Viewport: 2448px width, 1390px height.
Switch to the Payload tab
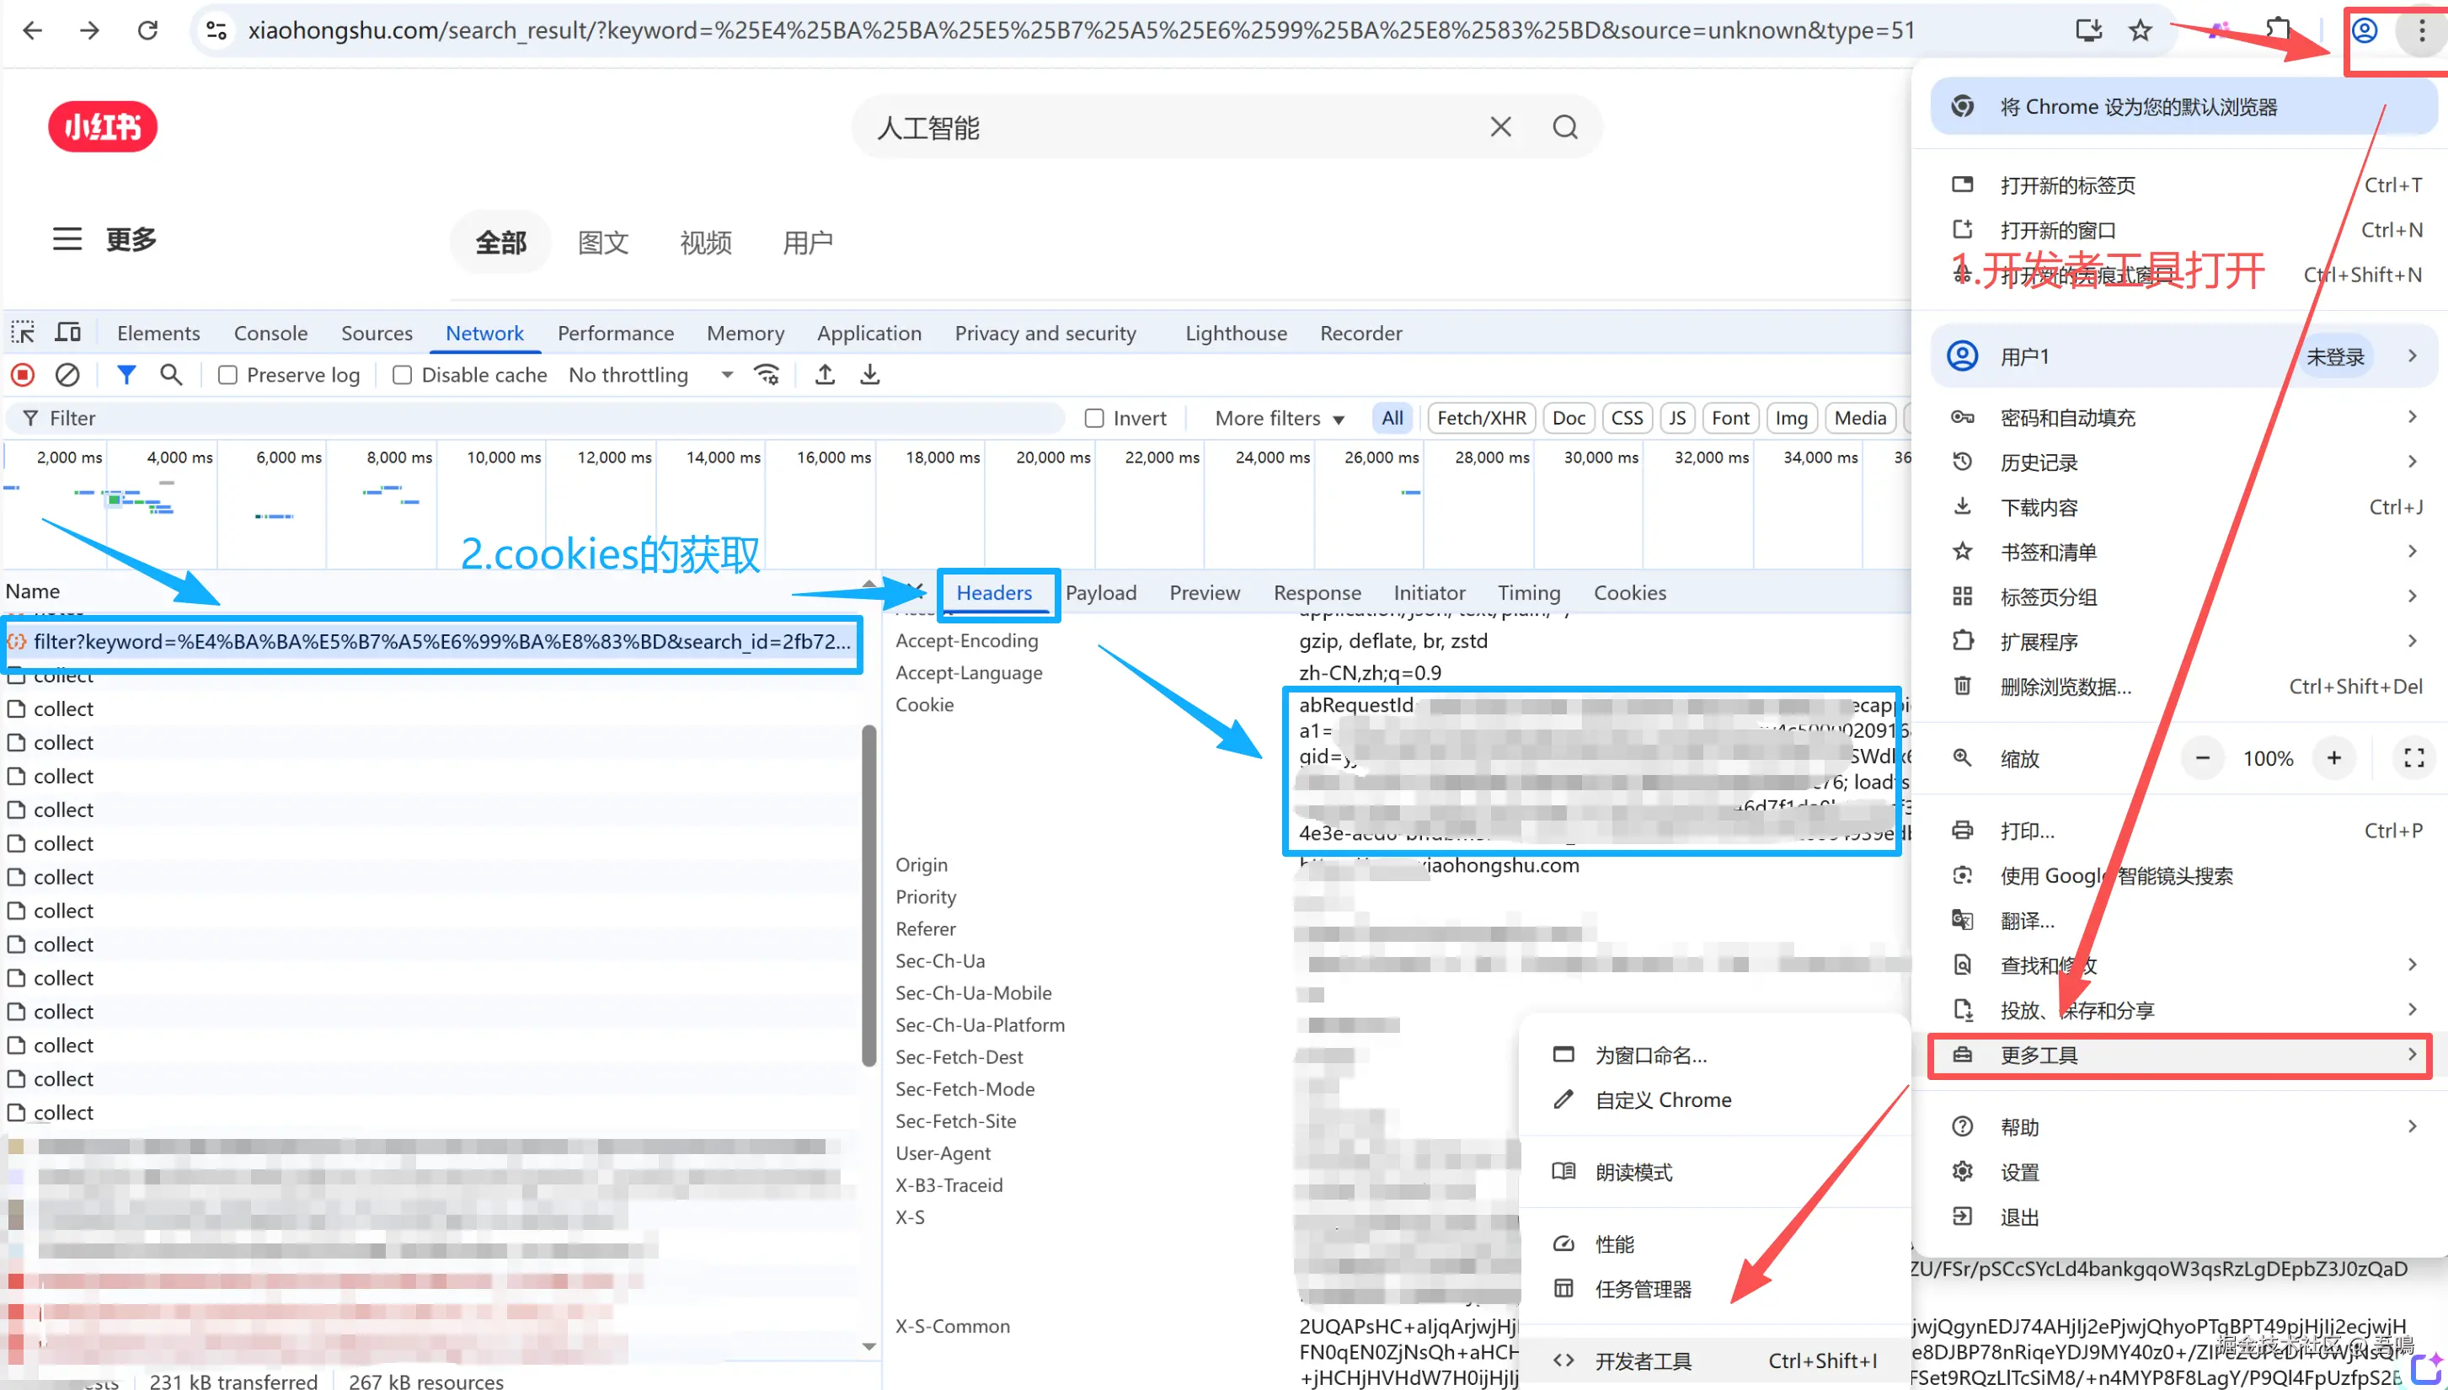tap(1100, 593)
